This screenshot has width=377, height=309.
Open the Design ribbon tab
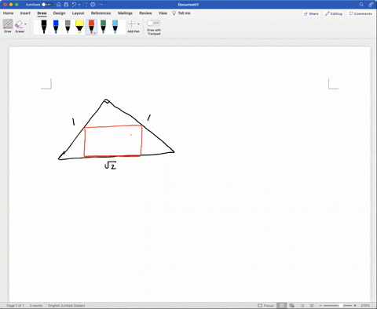pyautogui.click(x=59, y=13)
